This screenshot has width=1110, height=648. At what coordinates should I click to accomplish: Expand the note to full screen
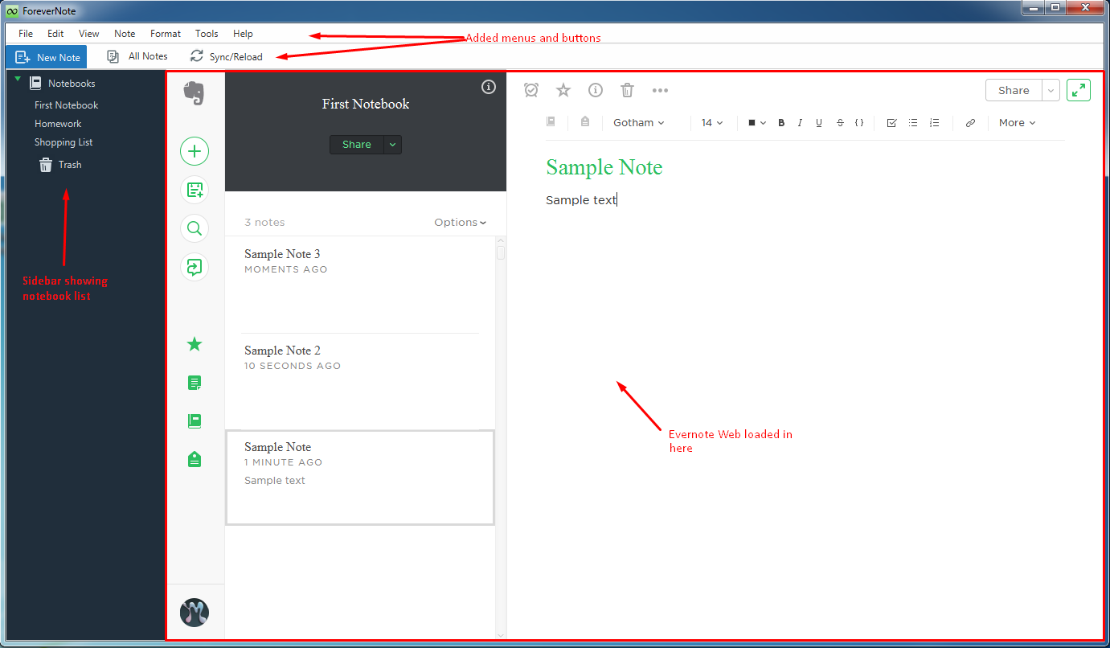coord(1078,89)
